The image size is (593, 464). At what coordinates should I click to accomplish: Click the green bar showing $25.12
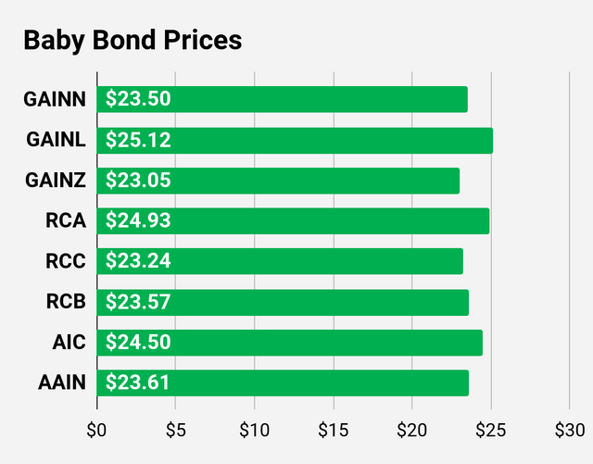click(x=295, y=141)
